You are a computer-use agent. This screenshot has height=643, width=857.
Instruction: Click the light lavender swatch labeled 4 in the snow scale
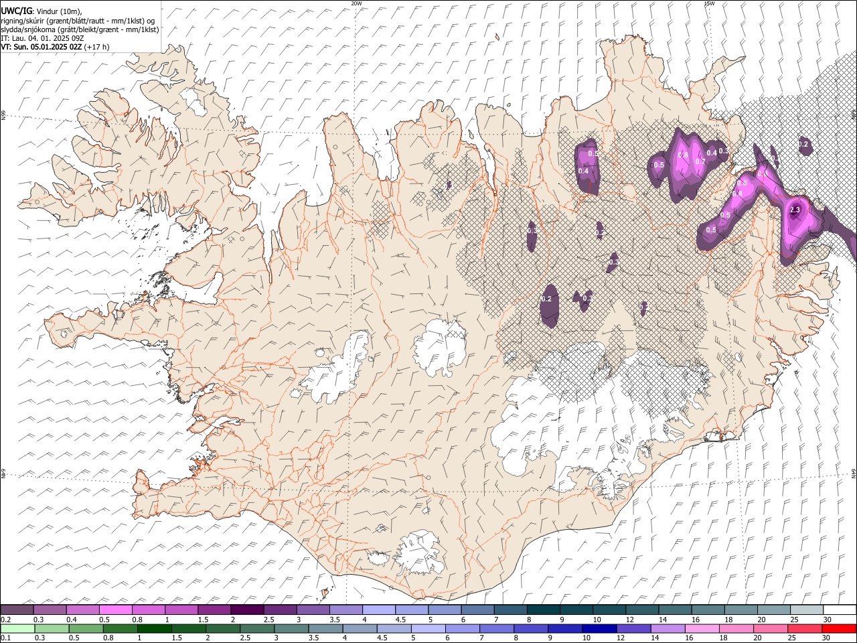[380, 610]
